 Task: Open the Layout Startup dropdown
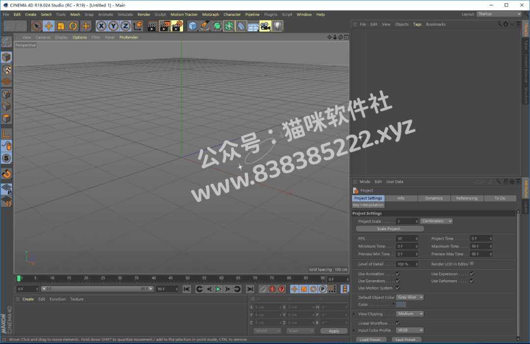tap(499, 14)
